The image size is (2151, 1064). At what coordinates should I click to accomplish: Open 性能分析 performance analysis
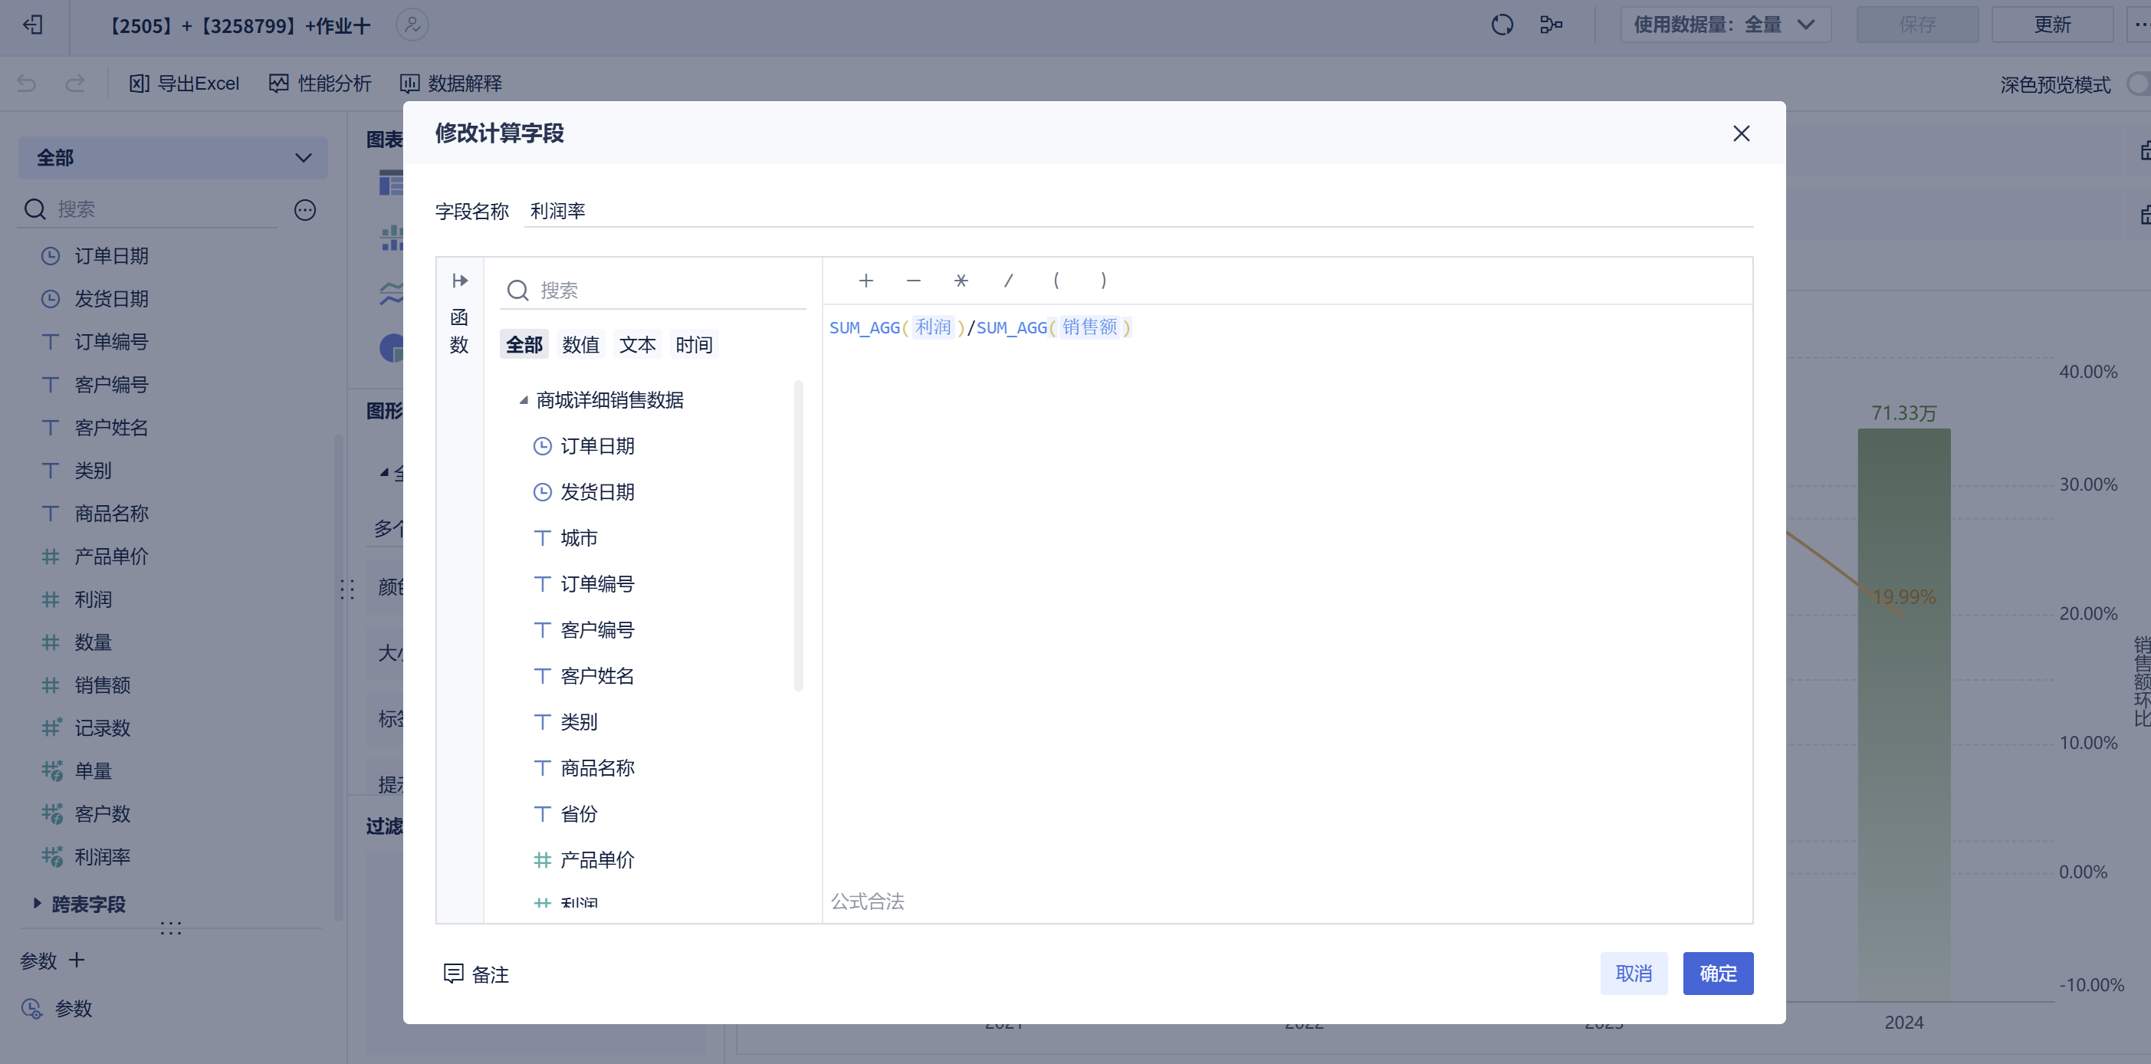pyautogui.click(x=320, y=84)
